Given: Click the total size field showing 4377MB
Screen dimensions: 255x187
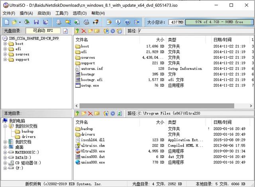Looking at the screenshot, I should (176, 22).
